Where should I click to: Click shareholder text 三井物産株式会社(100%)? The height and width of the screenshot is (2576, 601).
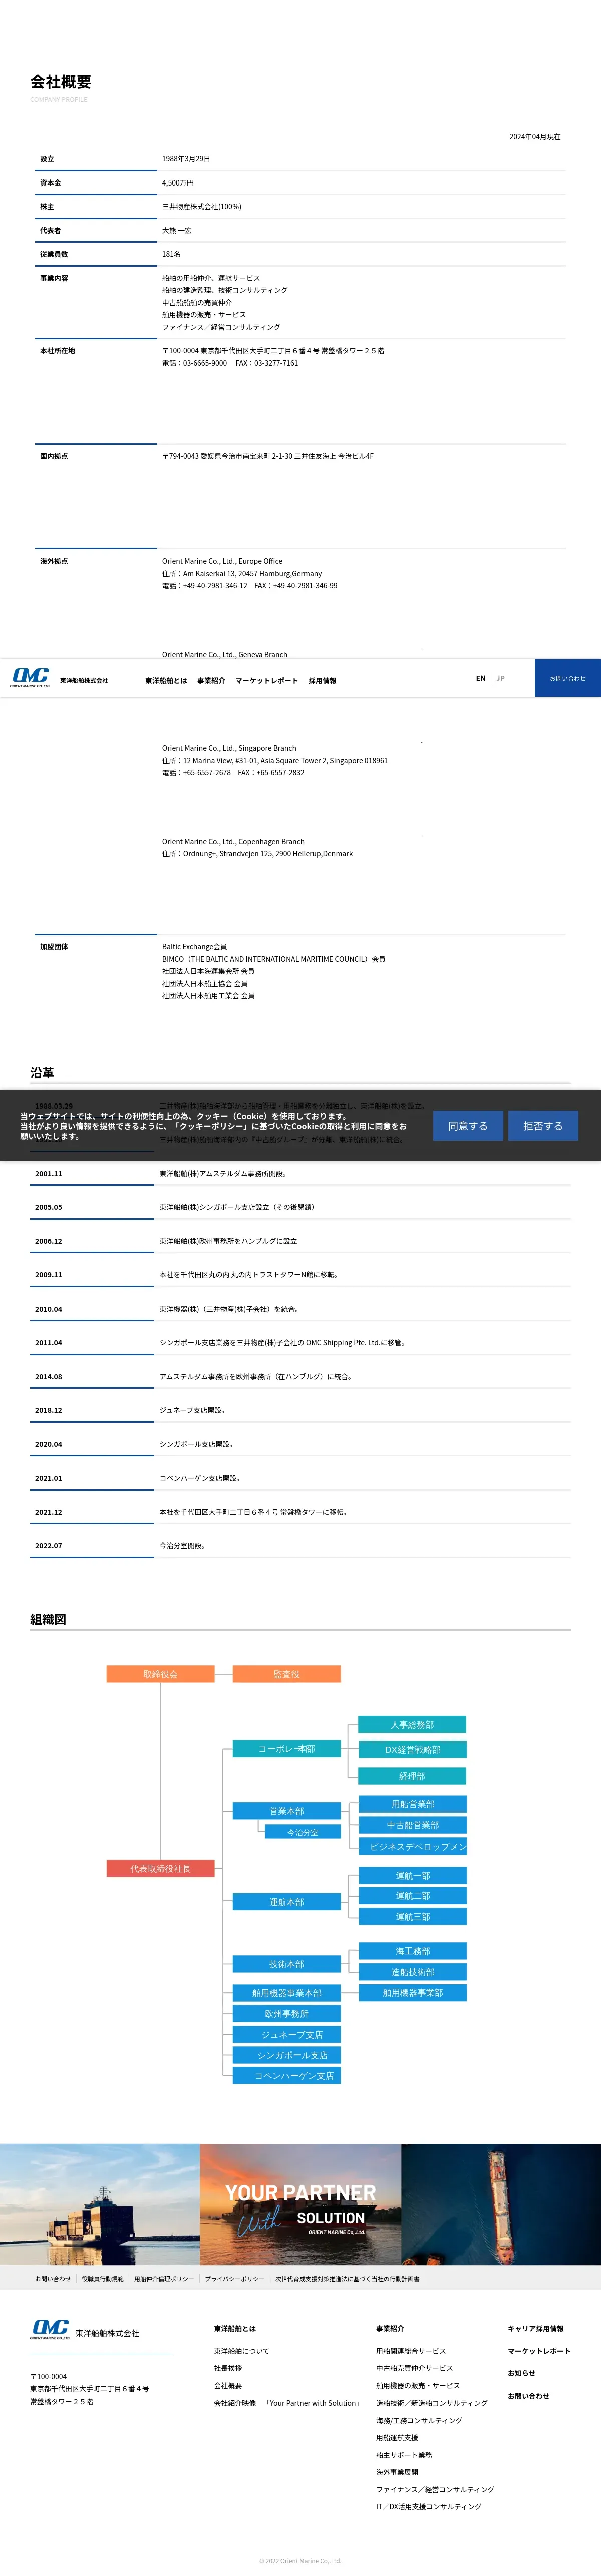(202, 207)
